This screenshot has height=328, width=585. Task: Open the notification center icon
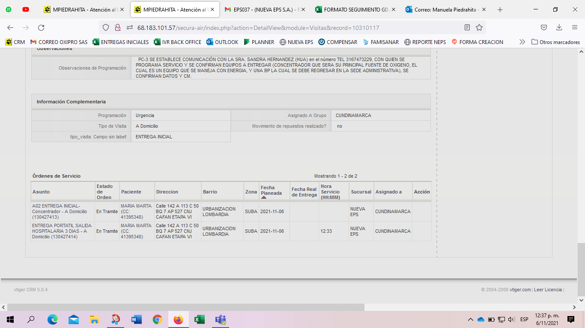570,319
